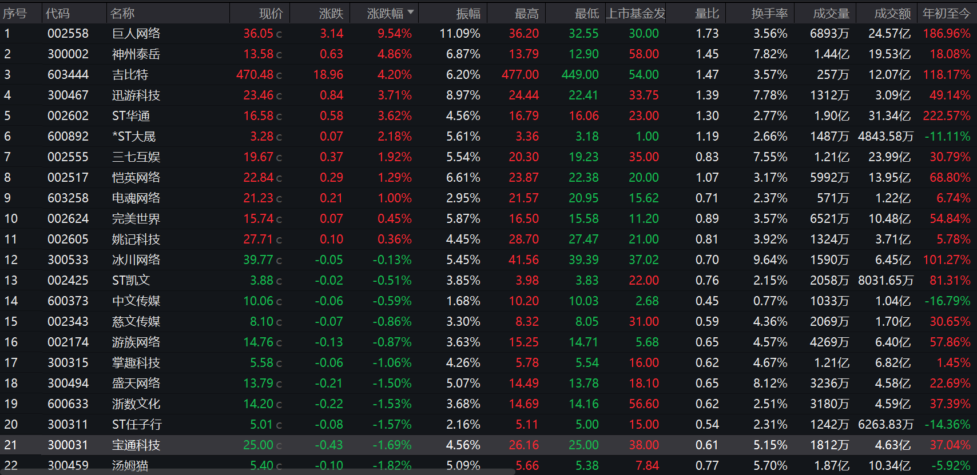Select the 巨人网络 stock row
The width and height of the screenshot is (977, 475).
click(136, 34)
